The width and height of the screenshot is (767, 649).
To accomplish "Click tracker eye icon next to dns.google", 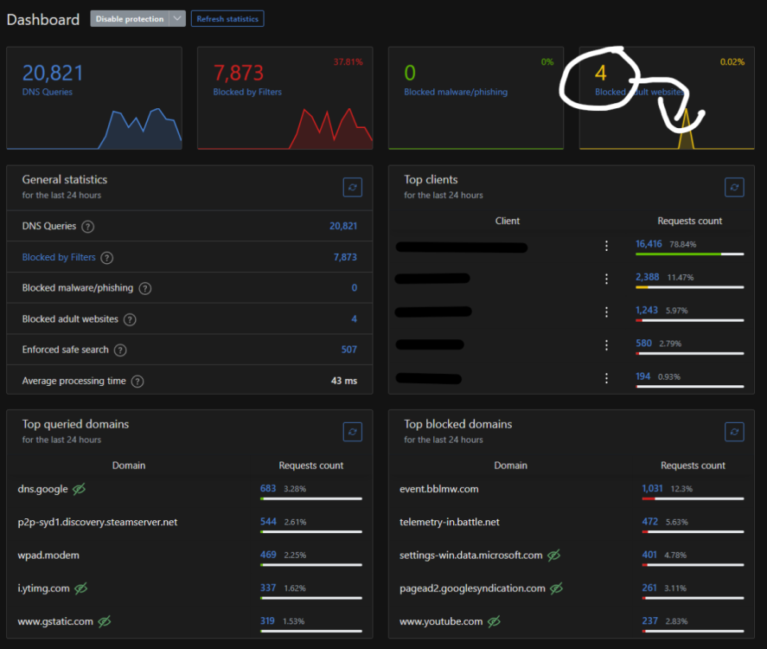I will [x=79, y=489].
